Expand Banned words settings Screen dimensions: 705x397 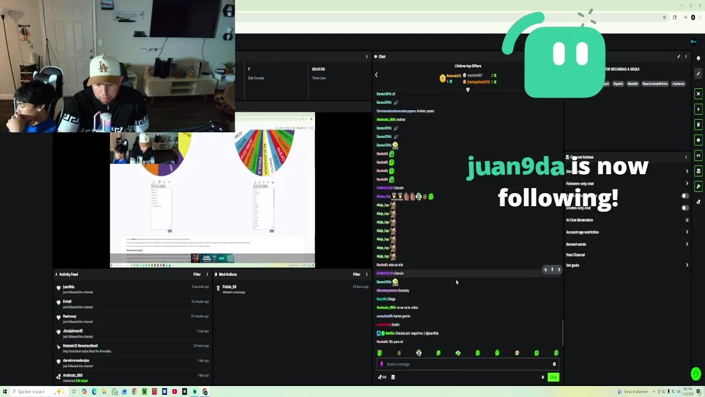click(687, 244)
